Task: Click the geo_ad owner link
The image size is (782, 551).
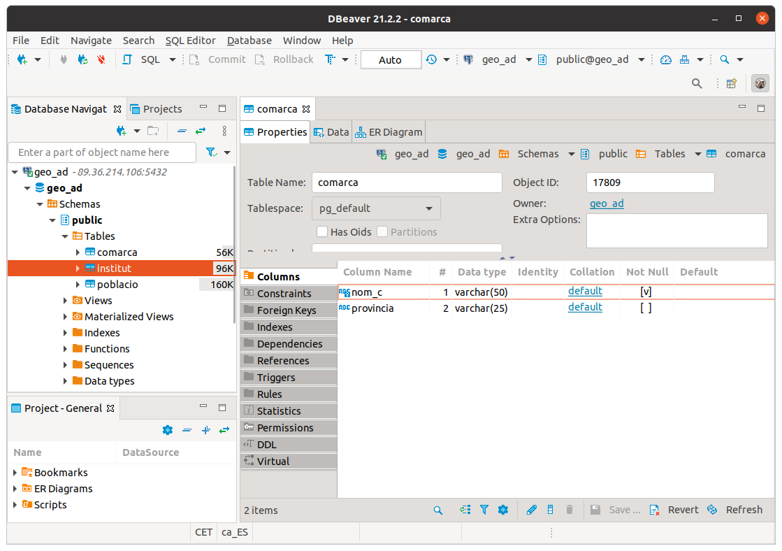Action: coord(607,203)
